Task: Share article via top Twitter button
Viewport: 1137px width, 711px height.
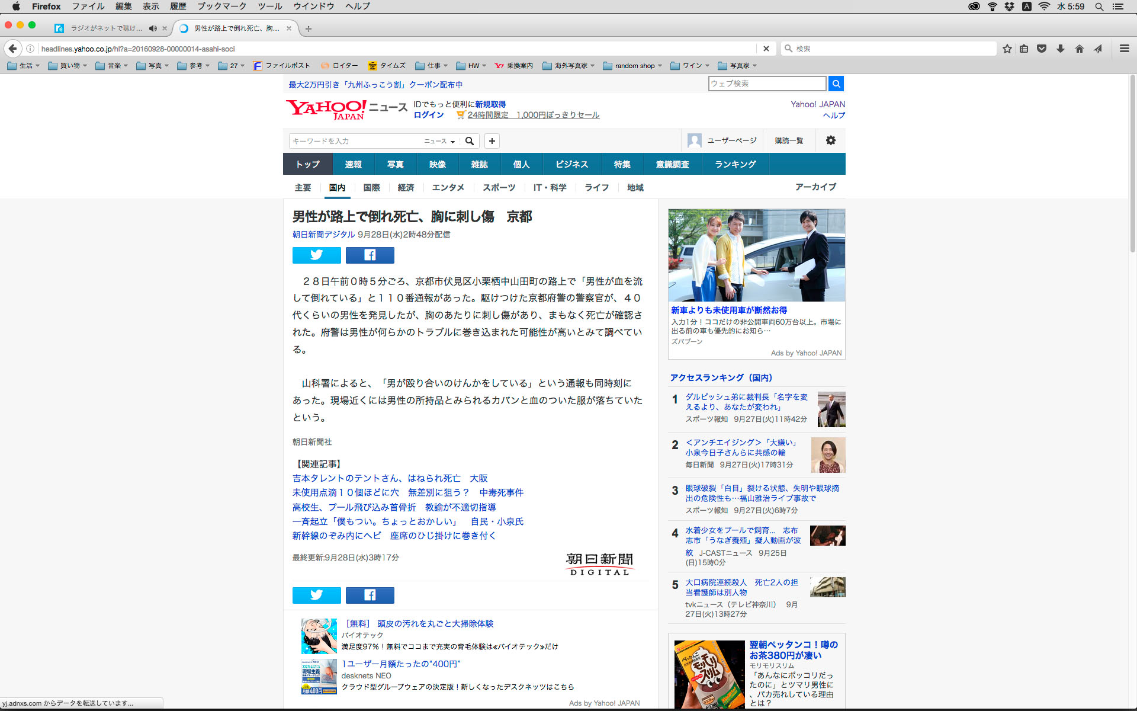Action: click(x=316, y=255)
